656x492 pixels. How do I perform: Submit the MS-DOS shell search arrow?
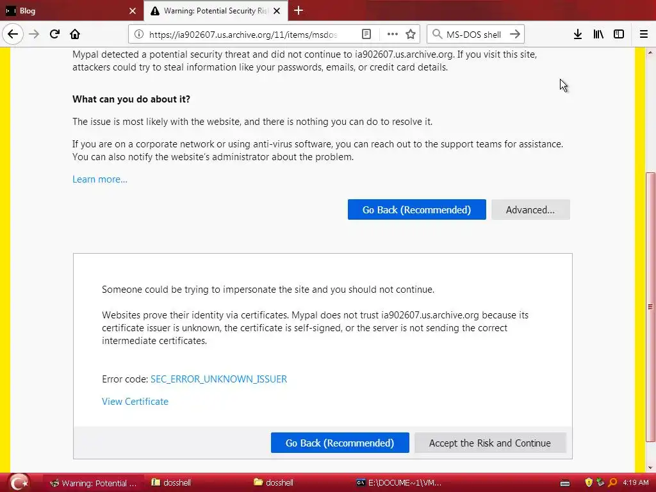point(515,35)
